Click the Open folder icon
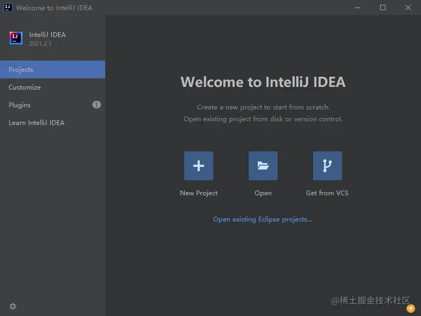 [x=263, y=166]
